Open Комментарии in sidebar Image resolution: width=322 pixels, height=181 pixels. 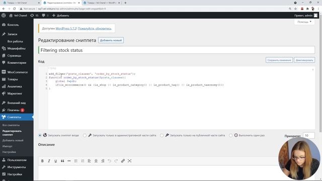tap(17, 62)
